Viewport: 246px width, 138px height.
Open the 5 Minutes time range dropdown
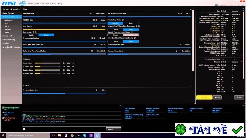pyautogui.click(x=113, y=129)
